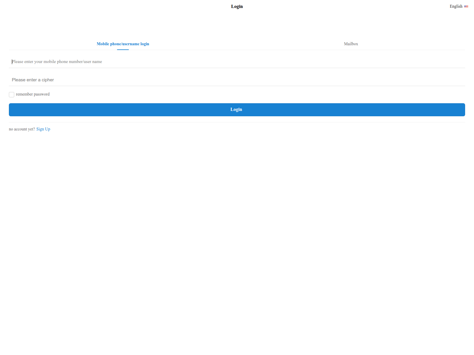Focus the mobile phone number input field

118,62
